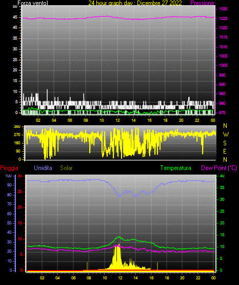239x285 pixels.
Task: Click the S wind direction label
Action: pyautogui.click(x=225, y=143)
